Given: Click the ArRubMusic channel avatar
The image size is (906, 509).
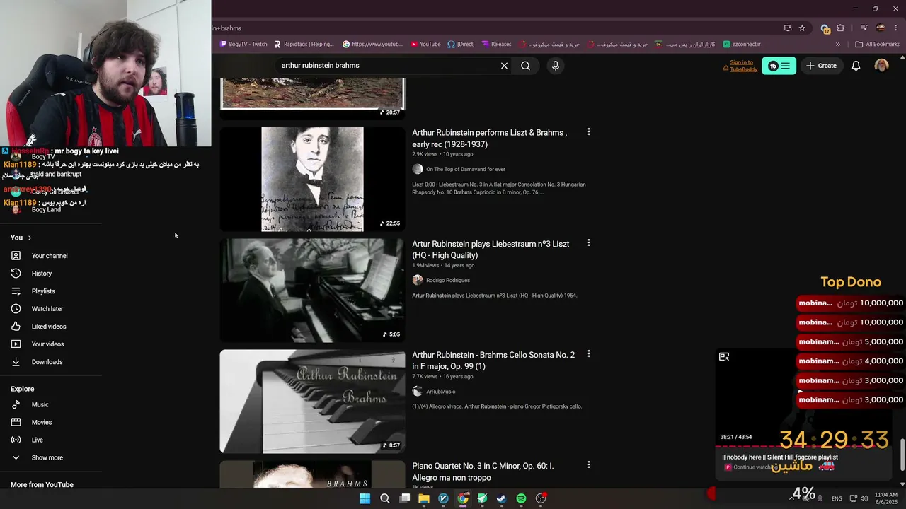Looking at the screenshot, I should (x=418, y=392).
